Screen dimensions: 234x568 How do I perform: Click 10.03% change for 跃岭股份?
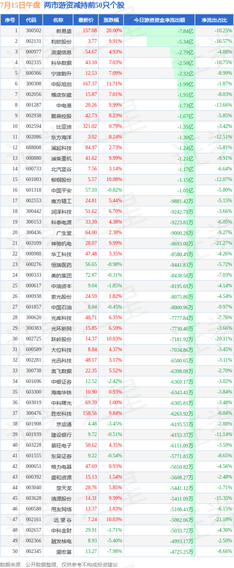114,339
